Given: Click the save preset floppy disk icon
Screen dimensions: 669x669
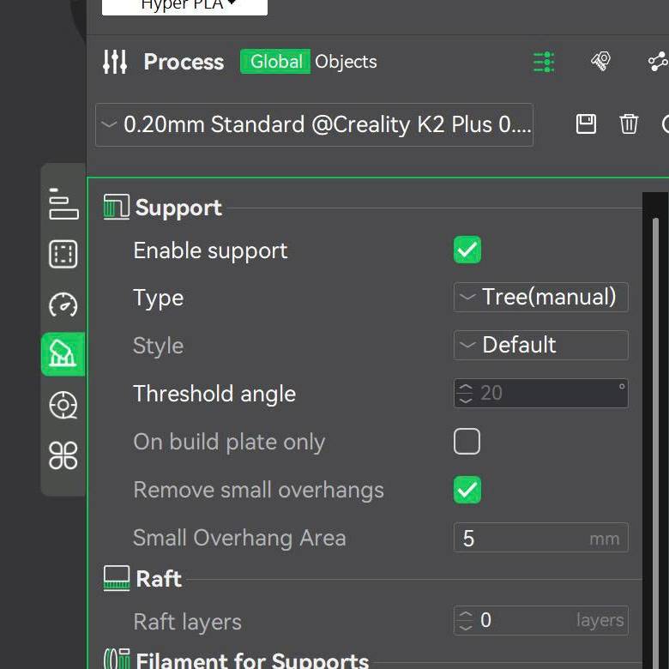Looking at the screenshot, I should click(586, 124).
